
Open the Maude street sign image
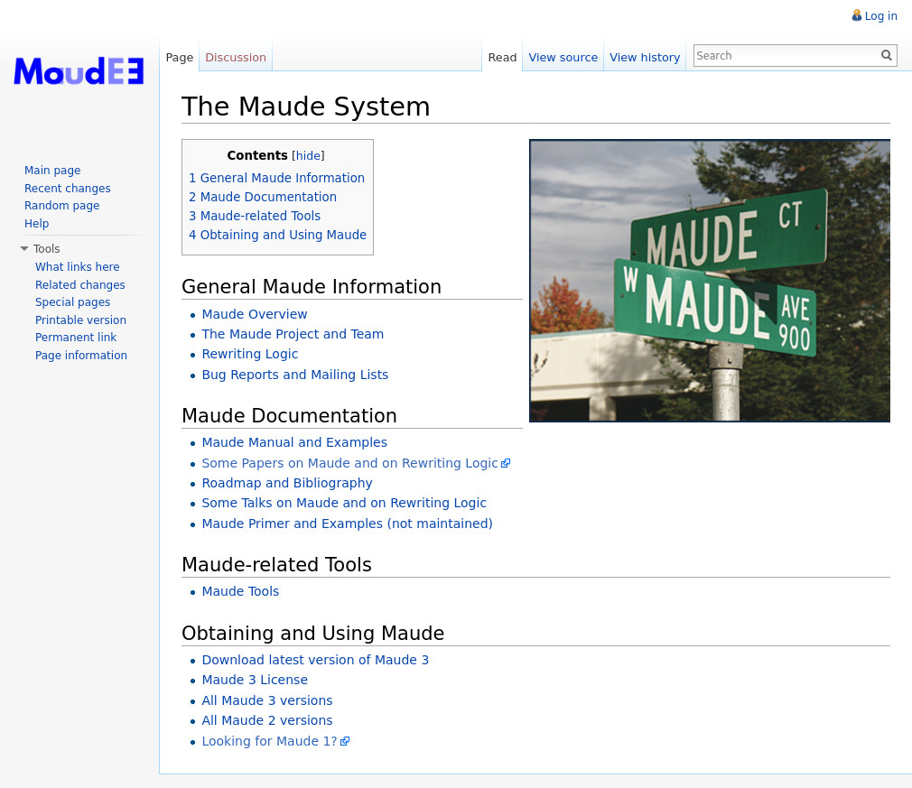(709, 281)
